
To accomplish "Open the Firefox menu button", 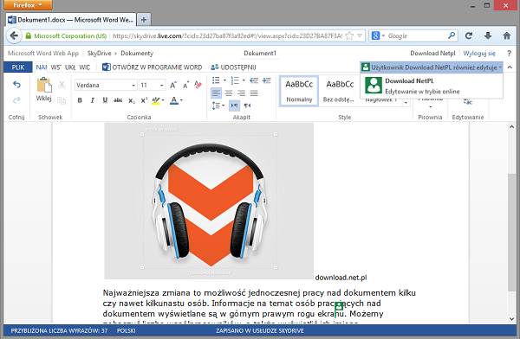I will [29, 5].
